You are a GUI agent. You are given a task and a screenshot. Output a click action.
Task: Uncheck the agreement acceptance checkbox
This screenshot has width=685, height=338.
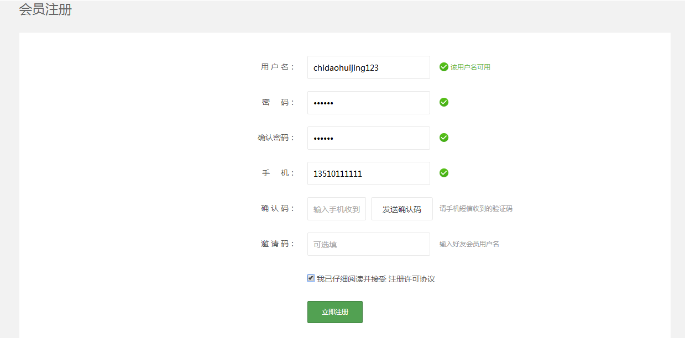(311, 278)
